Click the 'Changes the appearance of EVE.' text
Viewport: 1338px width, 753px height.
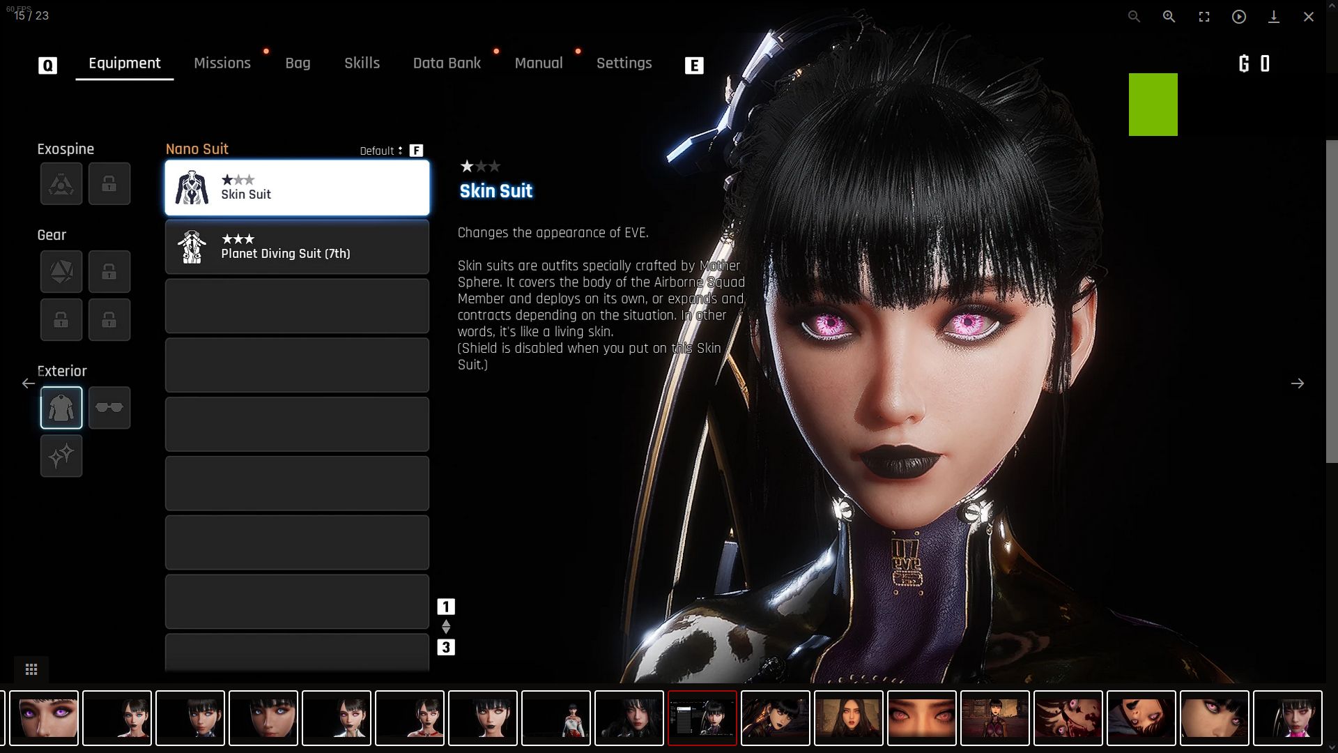pos(553,233)
